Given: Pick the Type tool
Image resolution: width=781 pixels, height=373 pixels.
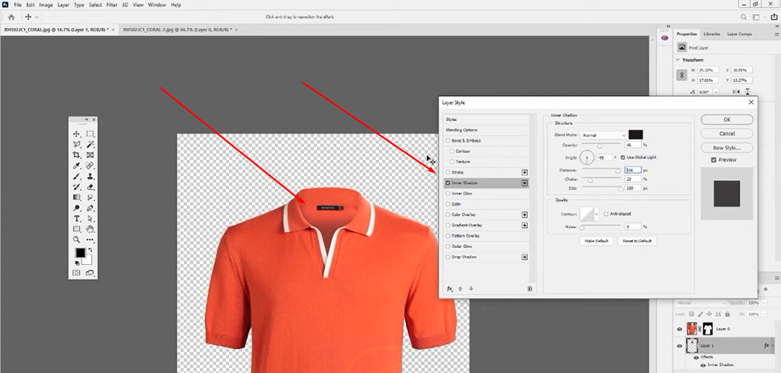Looking at the screenshot, I should pyautogui.click(x=77, y=218).
